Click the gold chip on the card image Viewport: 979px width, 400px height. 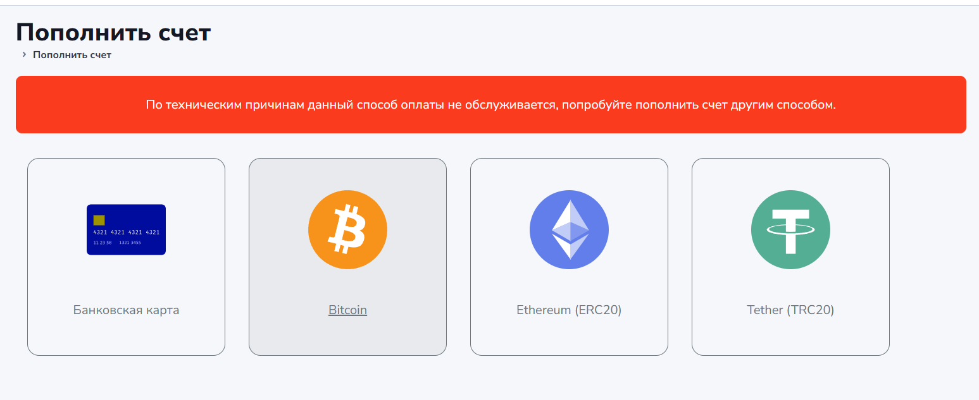(x=99, y=220)
